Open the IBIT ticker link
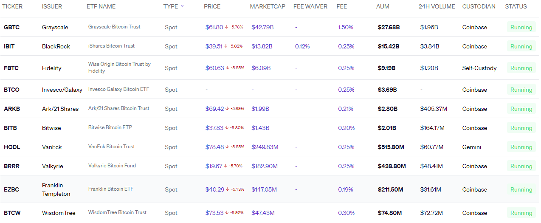541x223 pixels. tap(9, 46)
